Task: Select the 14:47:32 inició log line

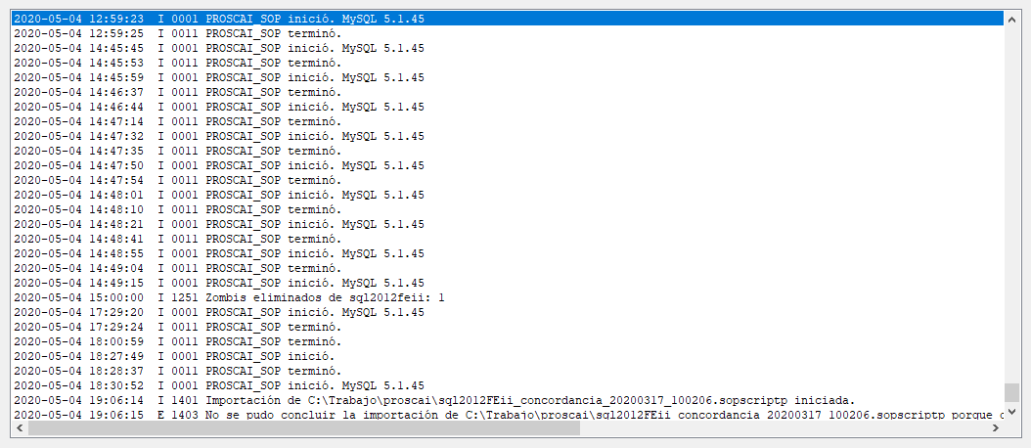Action: (x=508, y=136)
